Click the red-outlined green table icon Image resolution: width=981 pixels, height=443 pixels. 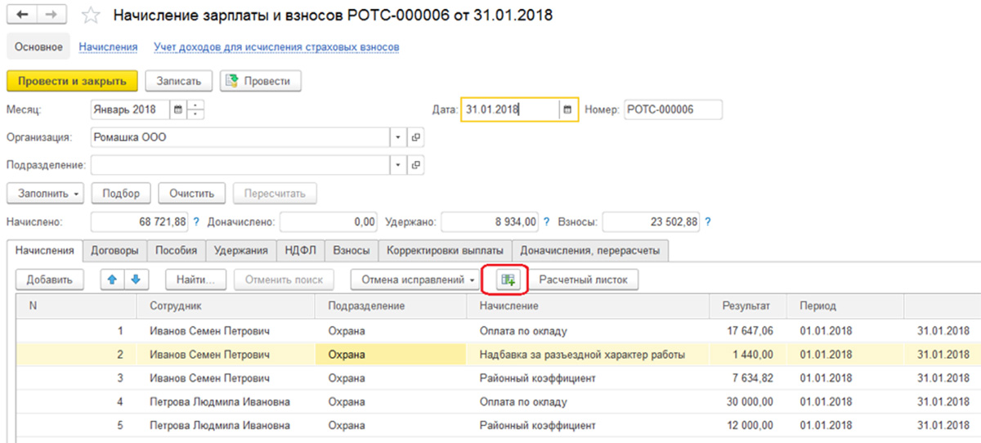[x=508, y=280]
